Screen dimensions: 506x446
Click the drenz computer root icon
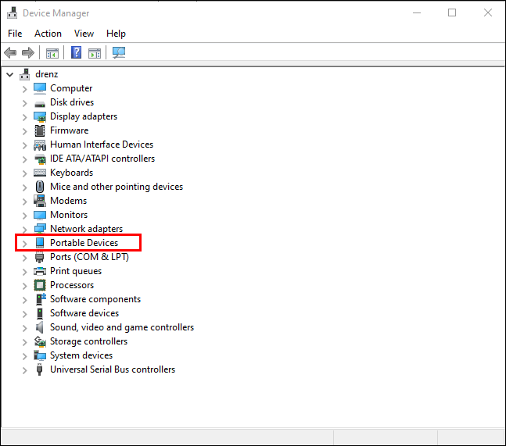(25, 74)
